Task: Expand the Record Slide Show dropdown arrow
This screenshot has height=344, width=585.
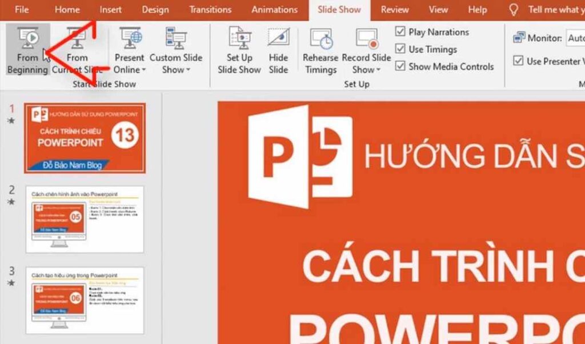Action: (378, 70)
